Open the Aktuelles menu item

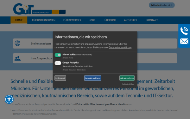130,20
